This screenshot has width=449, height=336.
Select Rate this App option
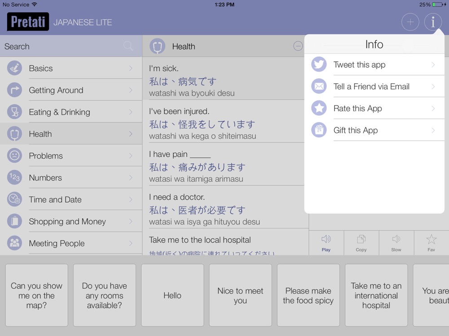(x=374, y=108)
